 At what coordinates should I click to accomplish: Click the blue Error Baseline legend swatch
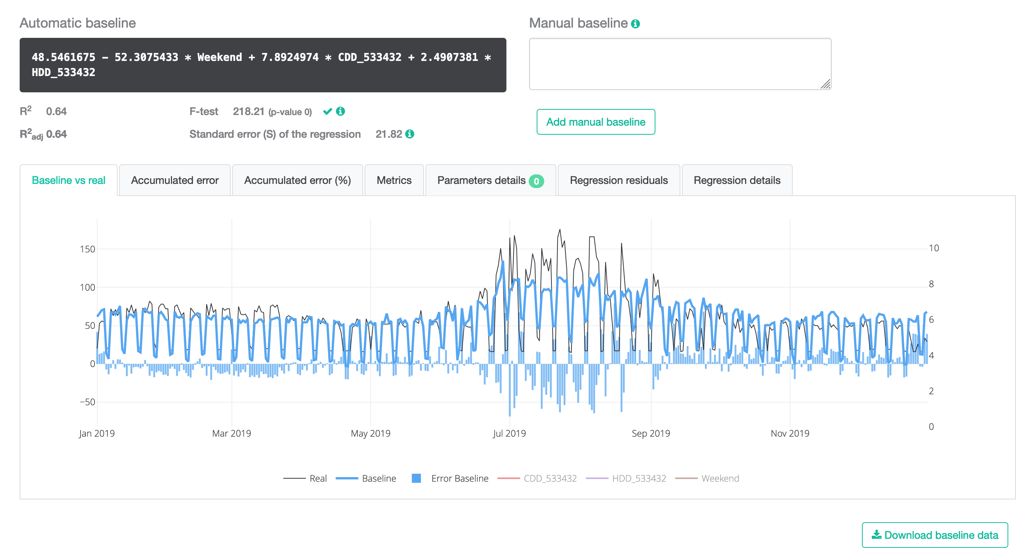click(416, 478)
